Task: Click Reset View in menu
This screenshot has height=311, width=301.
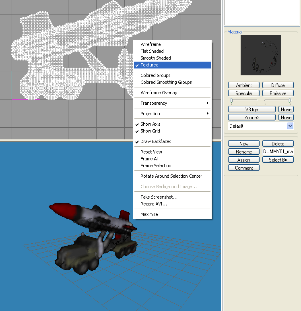Action: (172, 152)
